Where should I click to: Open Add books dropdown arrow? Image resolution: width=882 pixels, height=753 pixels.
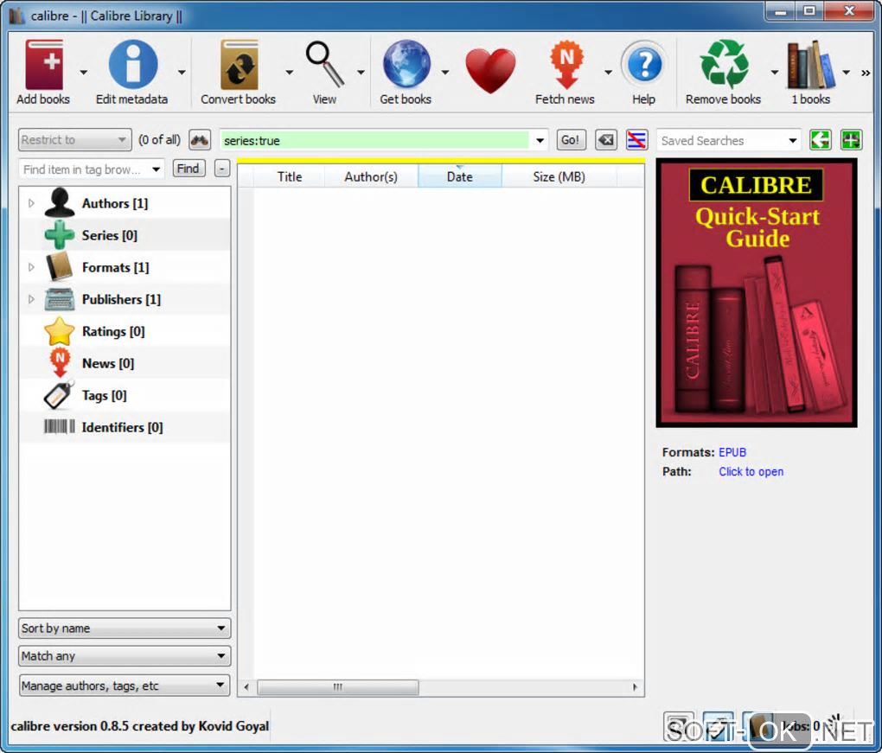[83, 72]
